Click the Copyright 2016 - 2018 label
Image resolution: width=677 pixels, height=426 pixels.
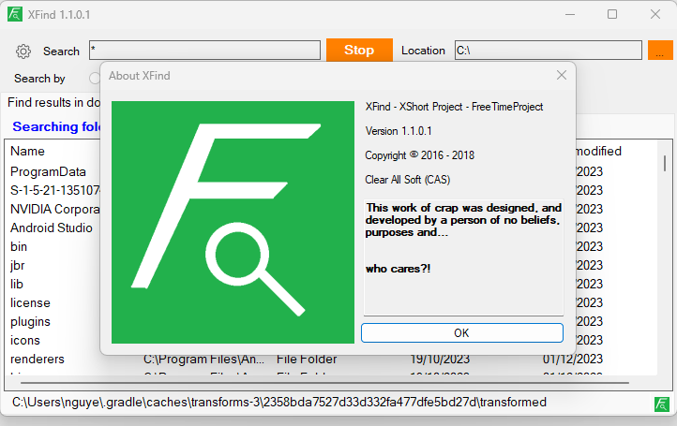click(x=420, y=155)
